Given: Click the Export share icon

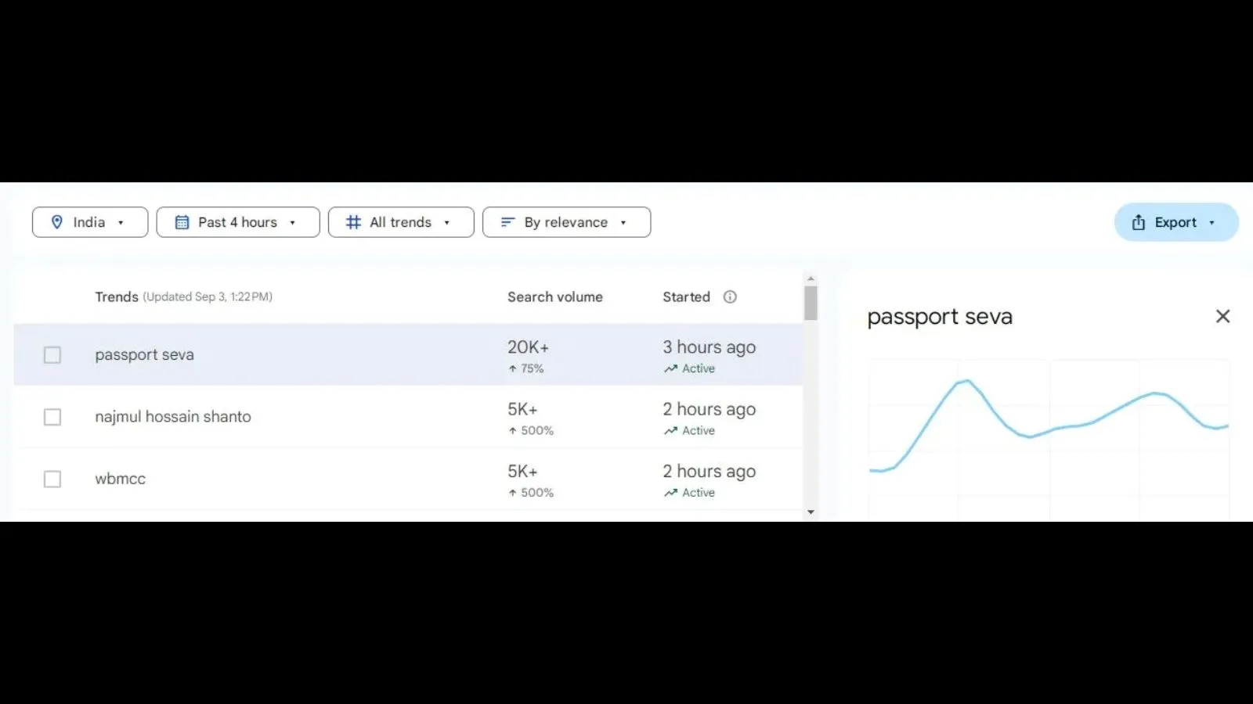Looking at the screenshot, I should coord(1137,222).
